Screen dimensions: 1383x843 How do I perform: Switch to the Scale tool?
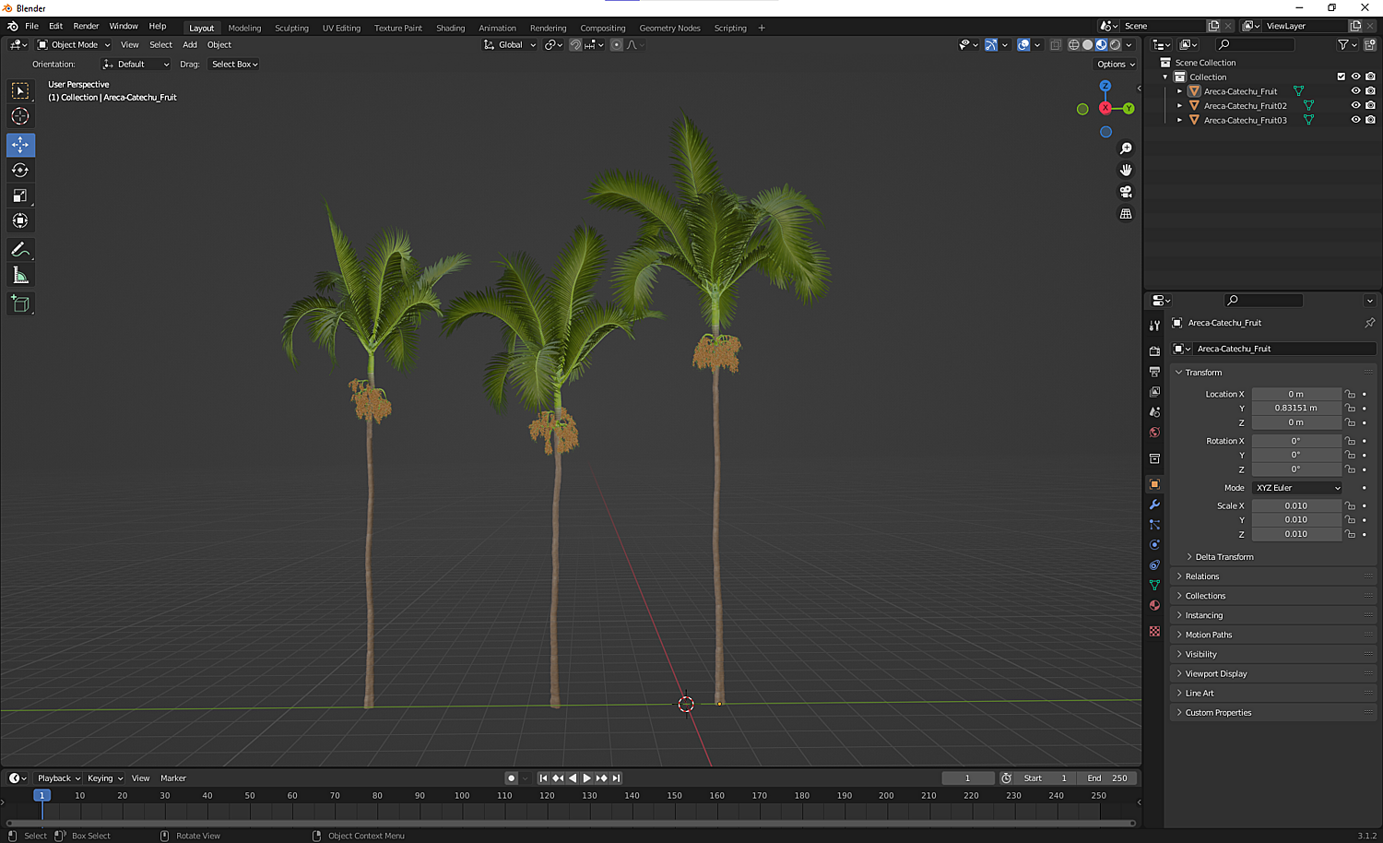(x=20, y=196)
